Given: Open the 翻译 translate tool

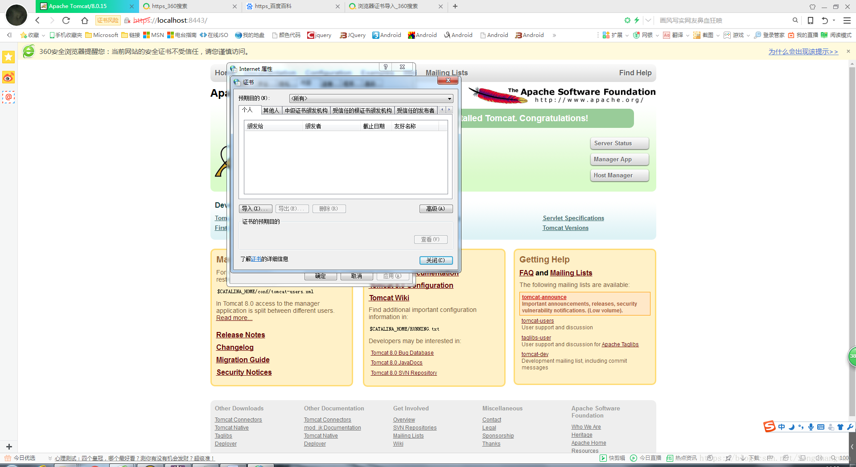Looking at the screenshot, I should click(x=673, y=35).
